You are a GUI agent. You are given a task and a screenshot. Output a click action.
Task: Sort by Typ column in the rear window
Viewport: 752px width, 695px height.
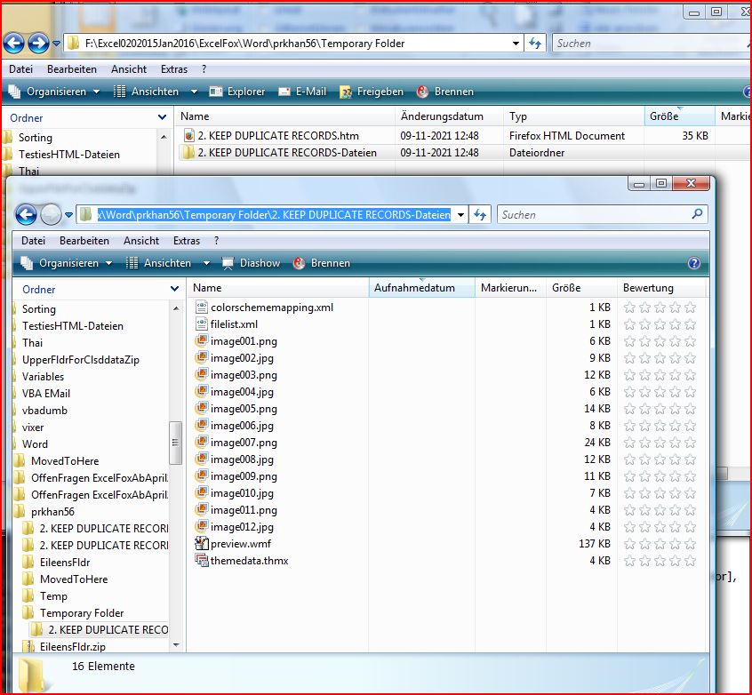coord(573,116)
